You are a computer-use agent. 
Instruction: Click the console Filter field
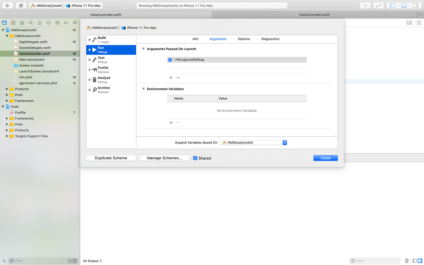click(x=375, y=261)
